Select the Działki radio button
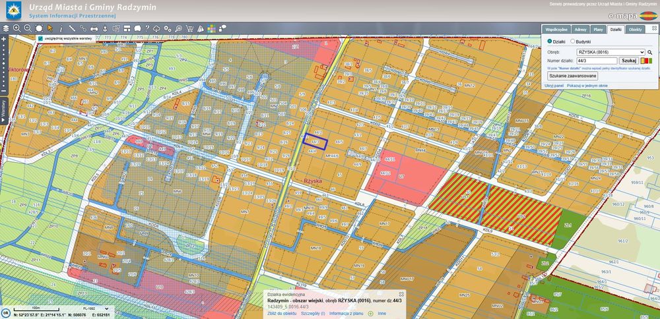Screen dimensions: 660x319 point(549,42)
